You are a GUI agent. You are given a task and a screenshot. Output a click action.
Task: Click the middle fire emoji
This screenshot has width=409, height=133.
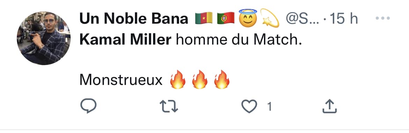click(200, 79)
